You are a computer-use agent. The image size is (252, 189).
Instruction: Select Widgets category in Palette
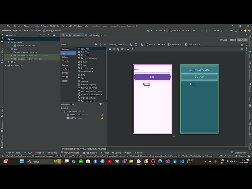click(x=65, y=61)
